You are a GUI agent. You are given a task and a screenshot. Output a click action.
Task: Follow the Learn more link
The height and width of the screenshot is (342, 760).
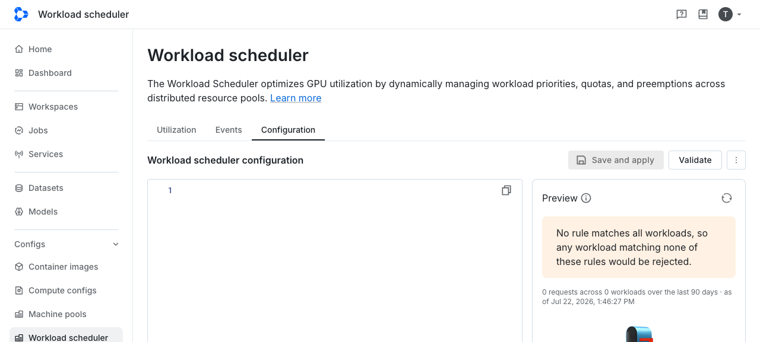click(296, 98)
